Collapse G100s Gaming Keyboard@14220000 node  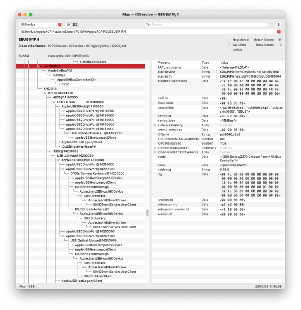(x=68, y=174)
